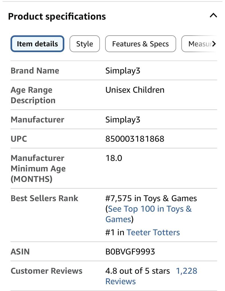The height and width of the screenshot is (291, 225).
Task: Switch to the Style tab
Action: (x=85, y=44)
